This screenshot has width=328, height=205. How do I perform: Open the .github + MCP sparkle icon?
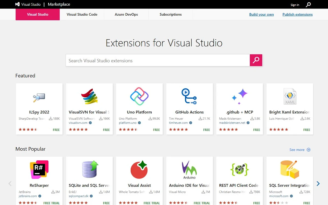(x=239, y=96)
